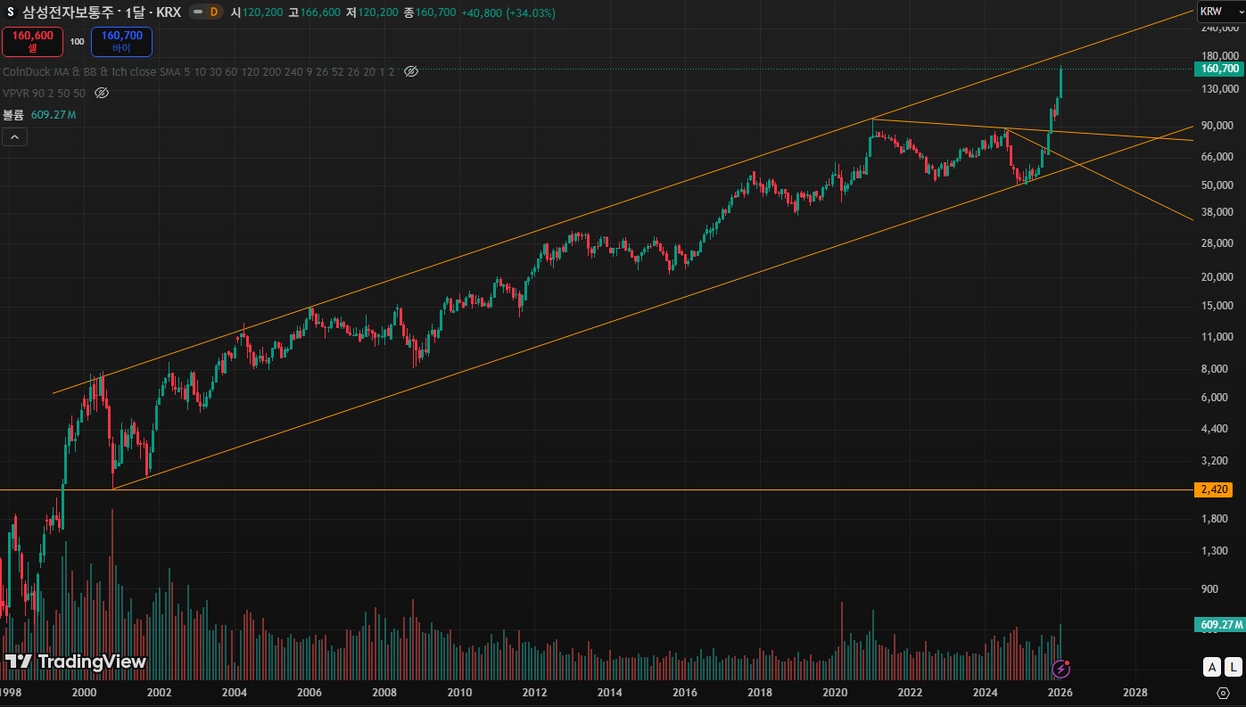Click the 2026 label on the time axis
Screen dimensions: 1246x707
1060,692
